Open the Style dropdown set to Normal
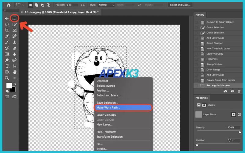This screenshot has width=245, height=153. pyautogui.click(x=106, y=5)
